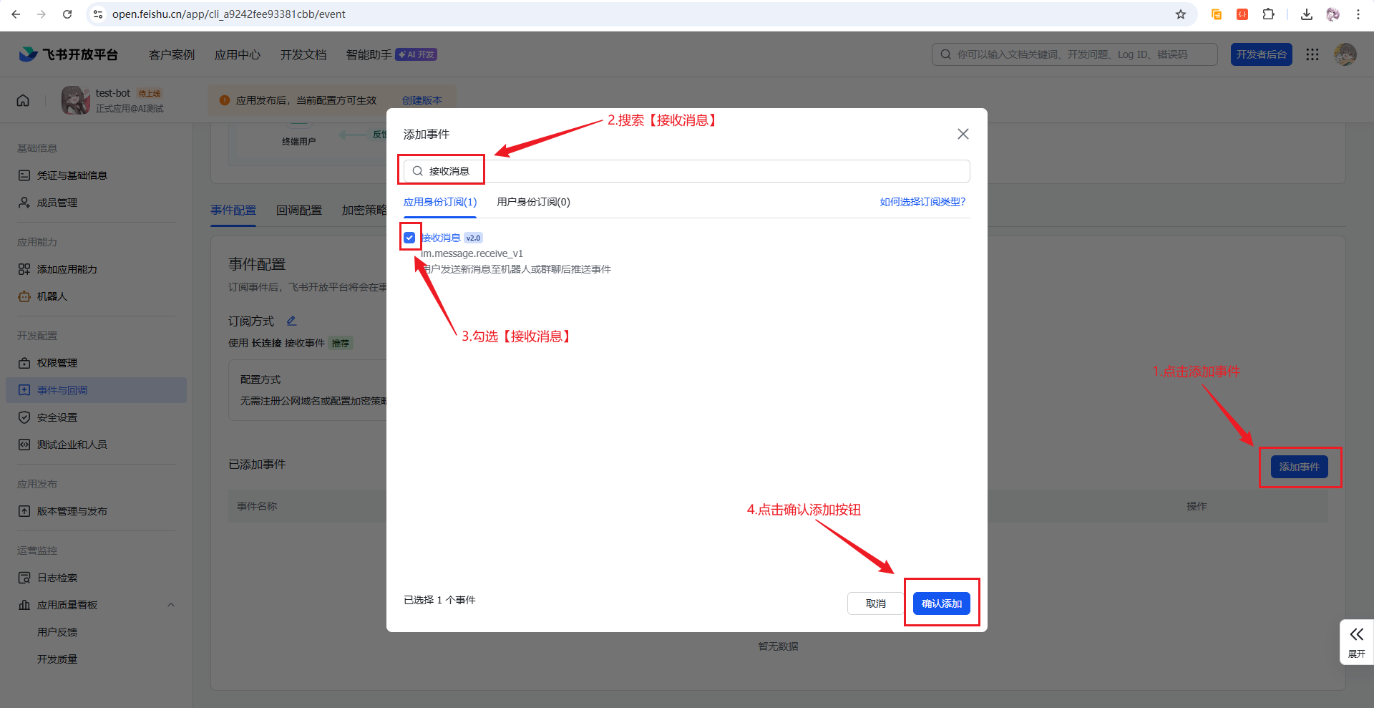Click the 确认添加 button
Screen dimensions: 1374x708
941,603
